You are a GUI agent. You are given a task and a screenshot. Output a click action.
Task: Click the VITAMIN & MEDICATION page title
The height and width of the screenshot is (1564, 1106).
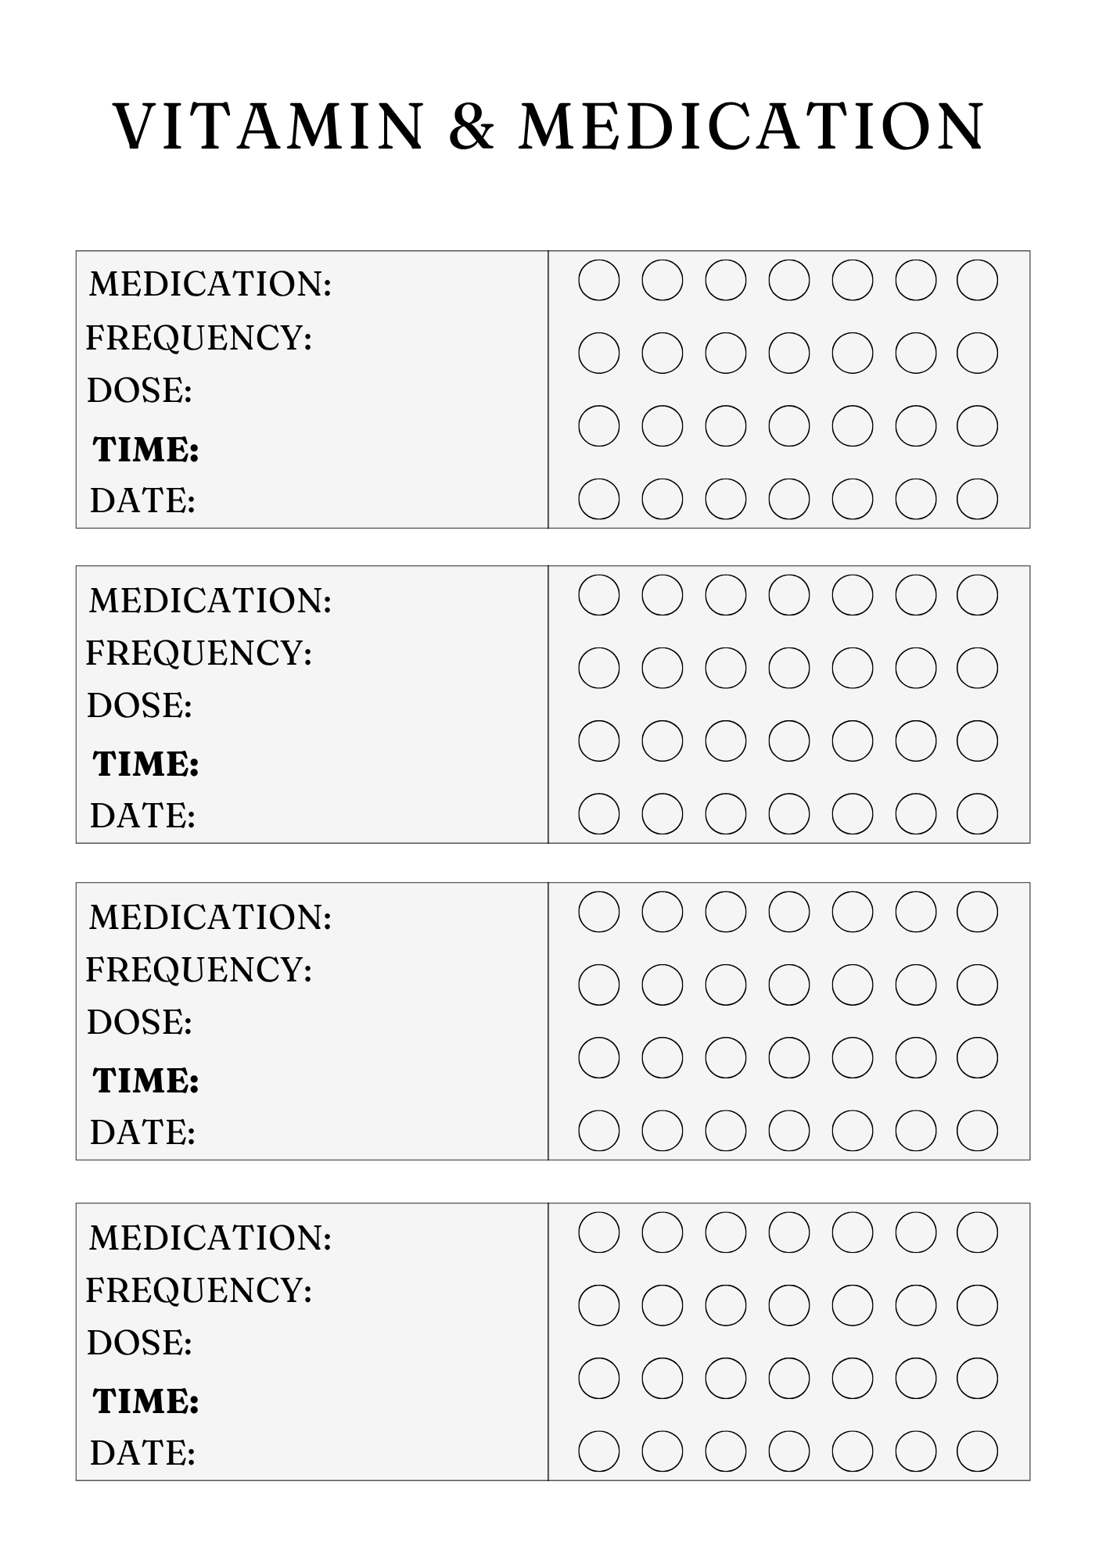pyautogui.click(x=549, y=127)
